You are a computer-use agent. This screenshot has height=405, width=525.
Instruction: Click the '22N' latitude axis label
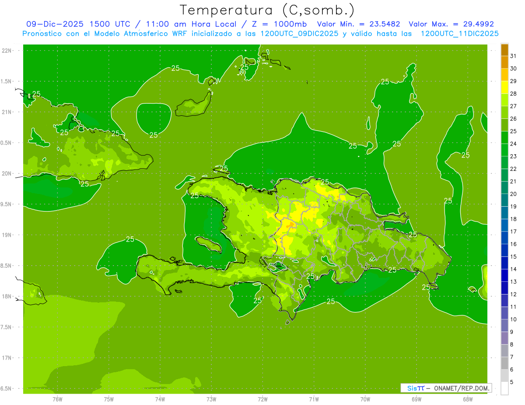point(7,51)
